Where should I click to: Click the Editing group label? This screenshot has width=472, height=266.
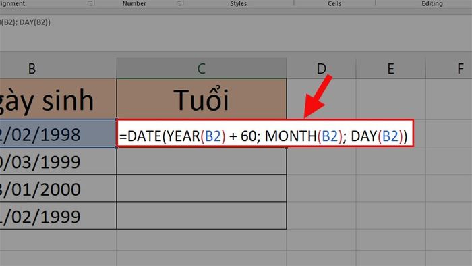coord(432,3)
